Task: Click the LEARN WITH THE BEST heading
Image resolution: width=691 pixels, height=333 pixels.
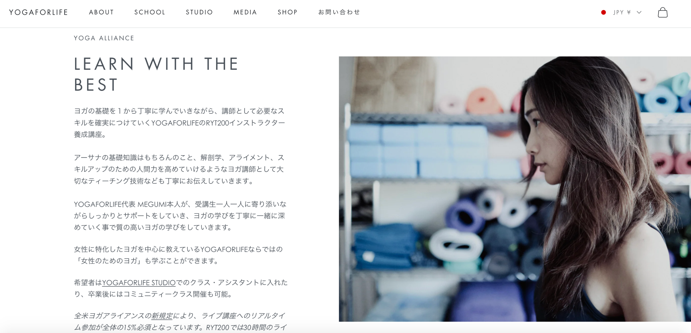Action: 156,74
